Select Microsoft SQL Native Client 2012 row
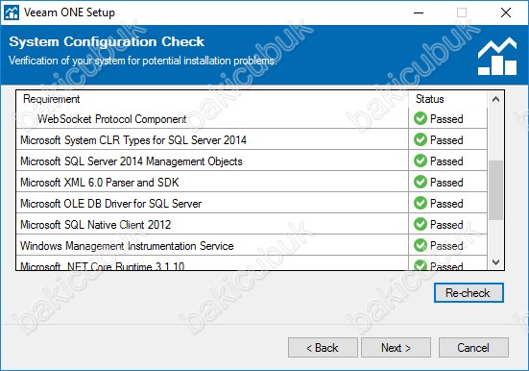Image resolution: width=529 pixels, height=371 pixels. tap(252, 224)
